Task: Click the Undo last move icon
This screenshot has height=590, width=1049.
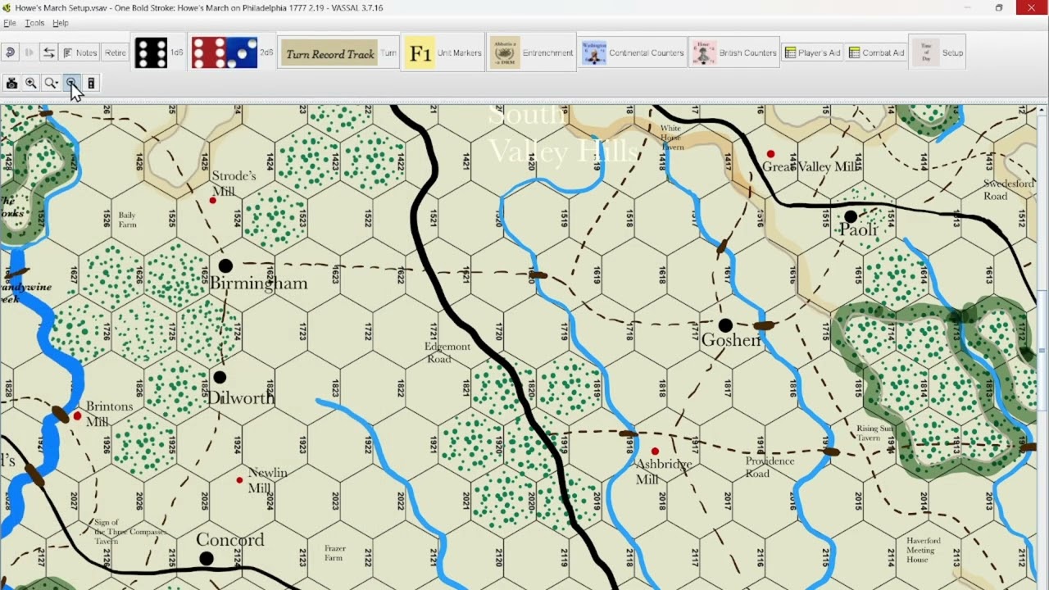Action: pyautogui.click(x=10, y=52)
